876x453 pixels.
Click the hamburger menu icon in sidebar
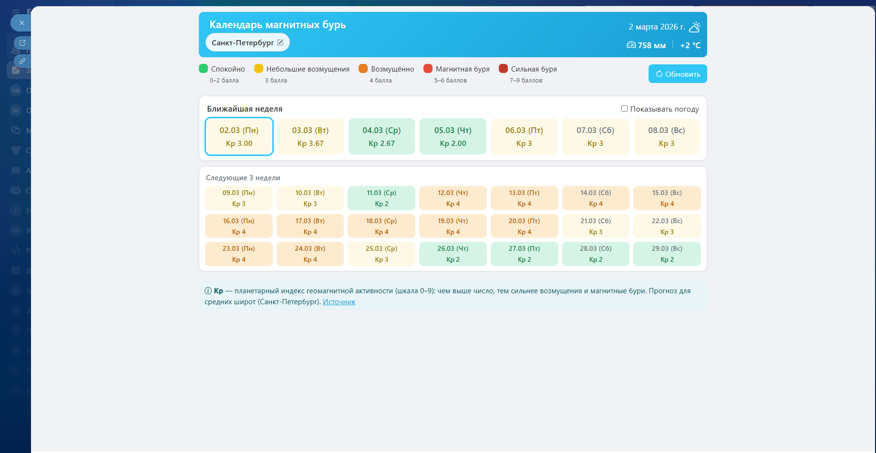coord(16,12)
